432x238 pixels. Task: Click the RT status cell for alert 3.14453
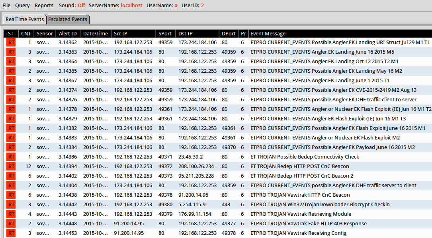[x=11, y=233]
